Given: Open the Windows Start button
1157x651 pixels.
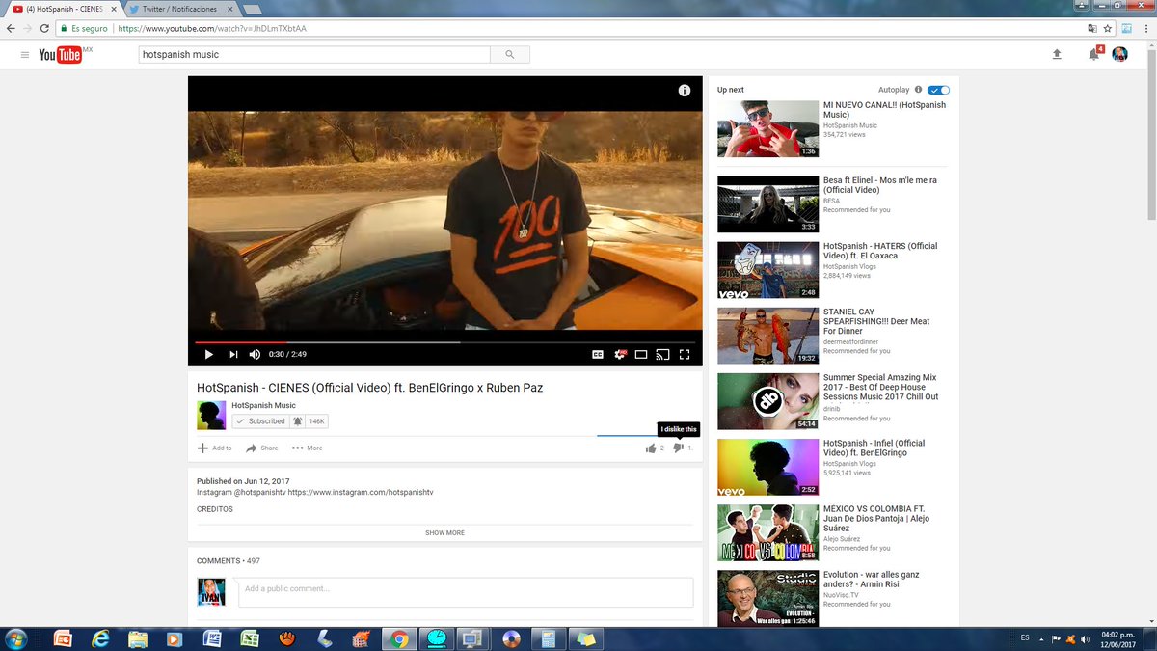Looking at the screenshot, I should [16, 638].
